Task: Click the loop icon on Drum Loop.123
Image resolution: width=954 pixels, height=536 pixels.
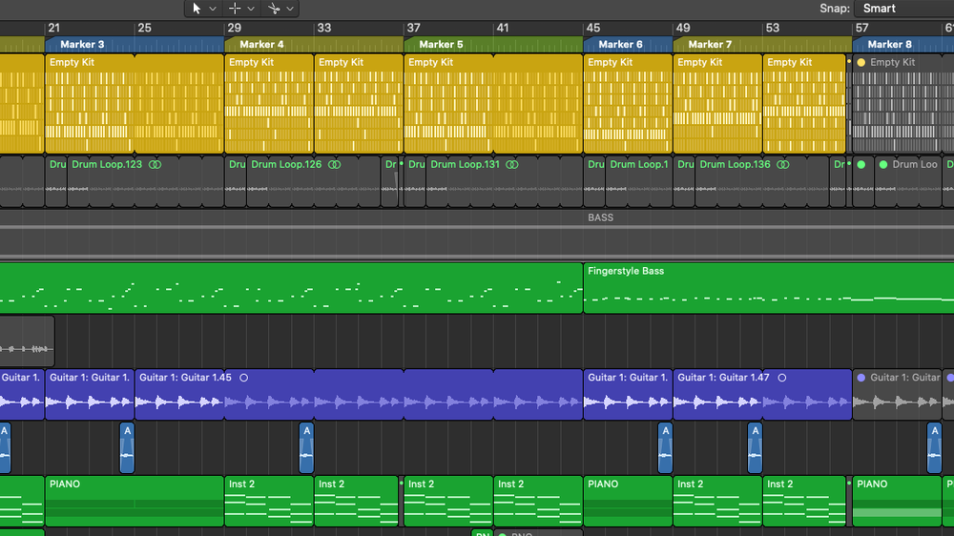Action: coord(155,164)
